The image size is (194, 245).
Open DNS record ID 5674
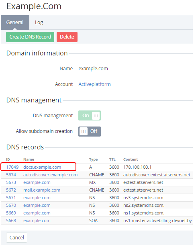[x=11, y=175]
